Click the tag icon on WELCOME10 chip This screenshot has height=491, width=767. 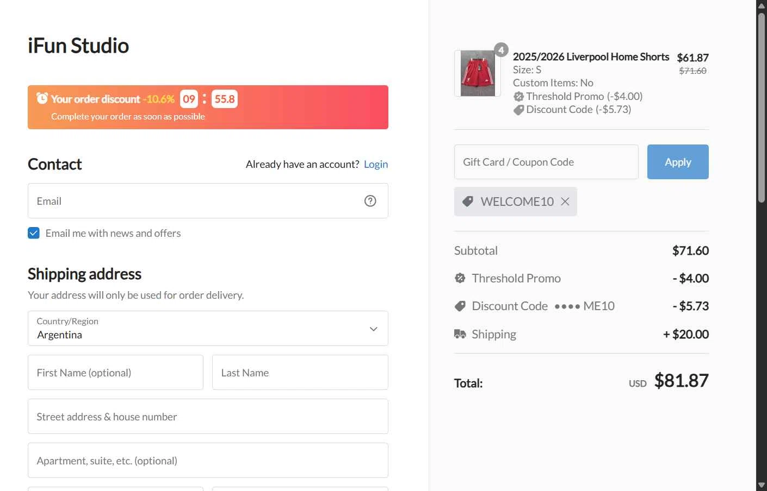pos(468,202)
